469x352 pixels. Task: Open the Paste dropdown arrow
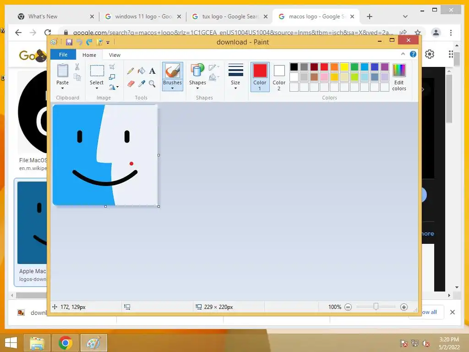[x=62, y=88]
